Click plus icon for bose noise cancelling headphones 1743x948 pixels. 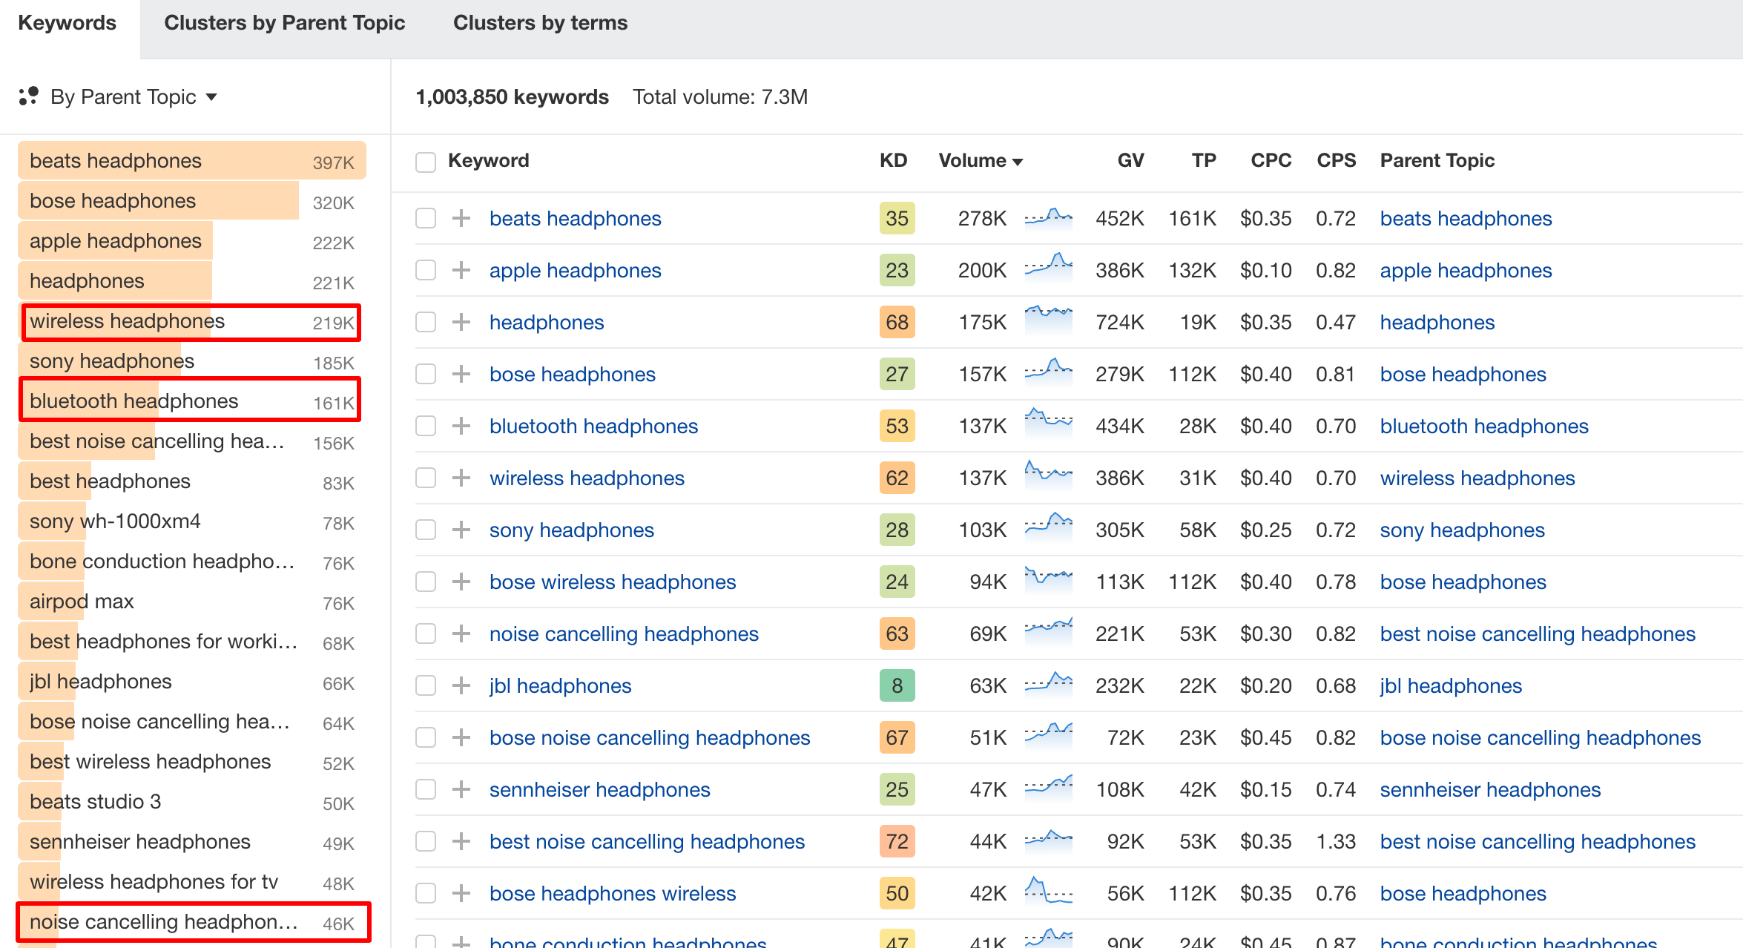461,737
